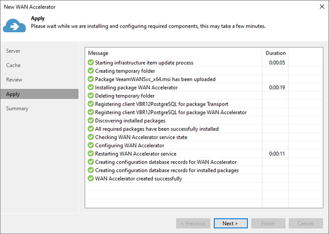Click the Duration column header
The image size is (329, 234).
point(275,53)
